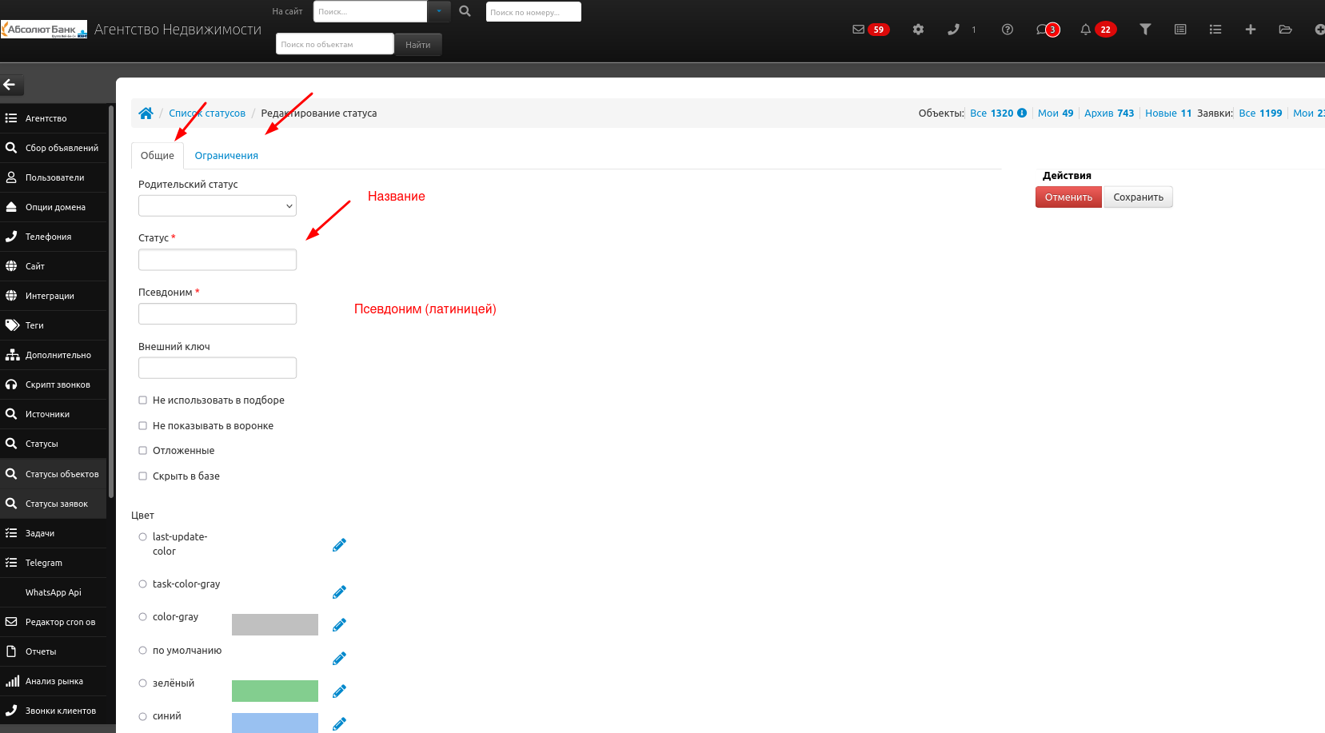
Task: Click the magnifier search icon in header
Action: tap(465, 11)
